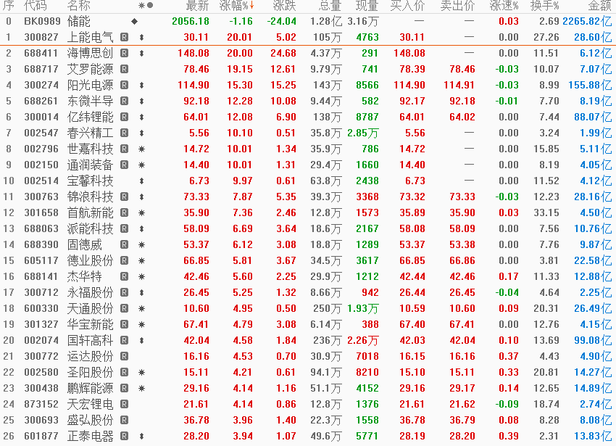Click stock code 688717
The image size is (616, 446).
pyautogui.click(x=41, y=69)
